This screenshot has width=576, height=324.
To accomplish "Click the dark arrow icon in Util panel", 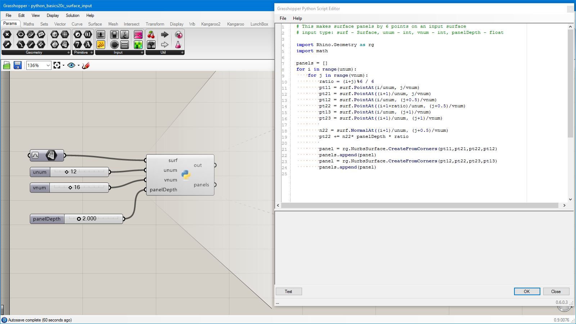I will click(165, 35).
